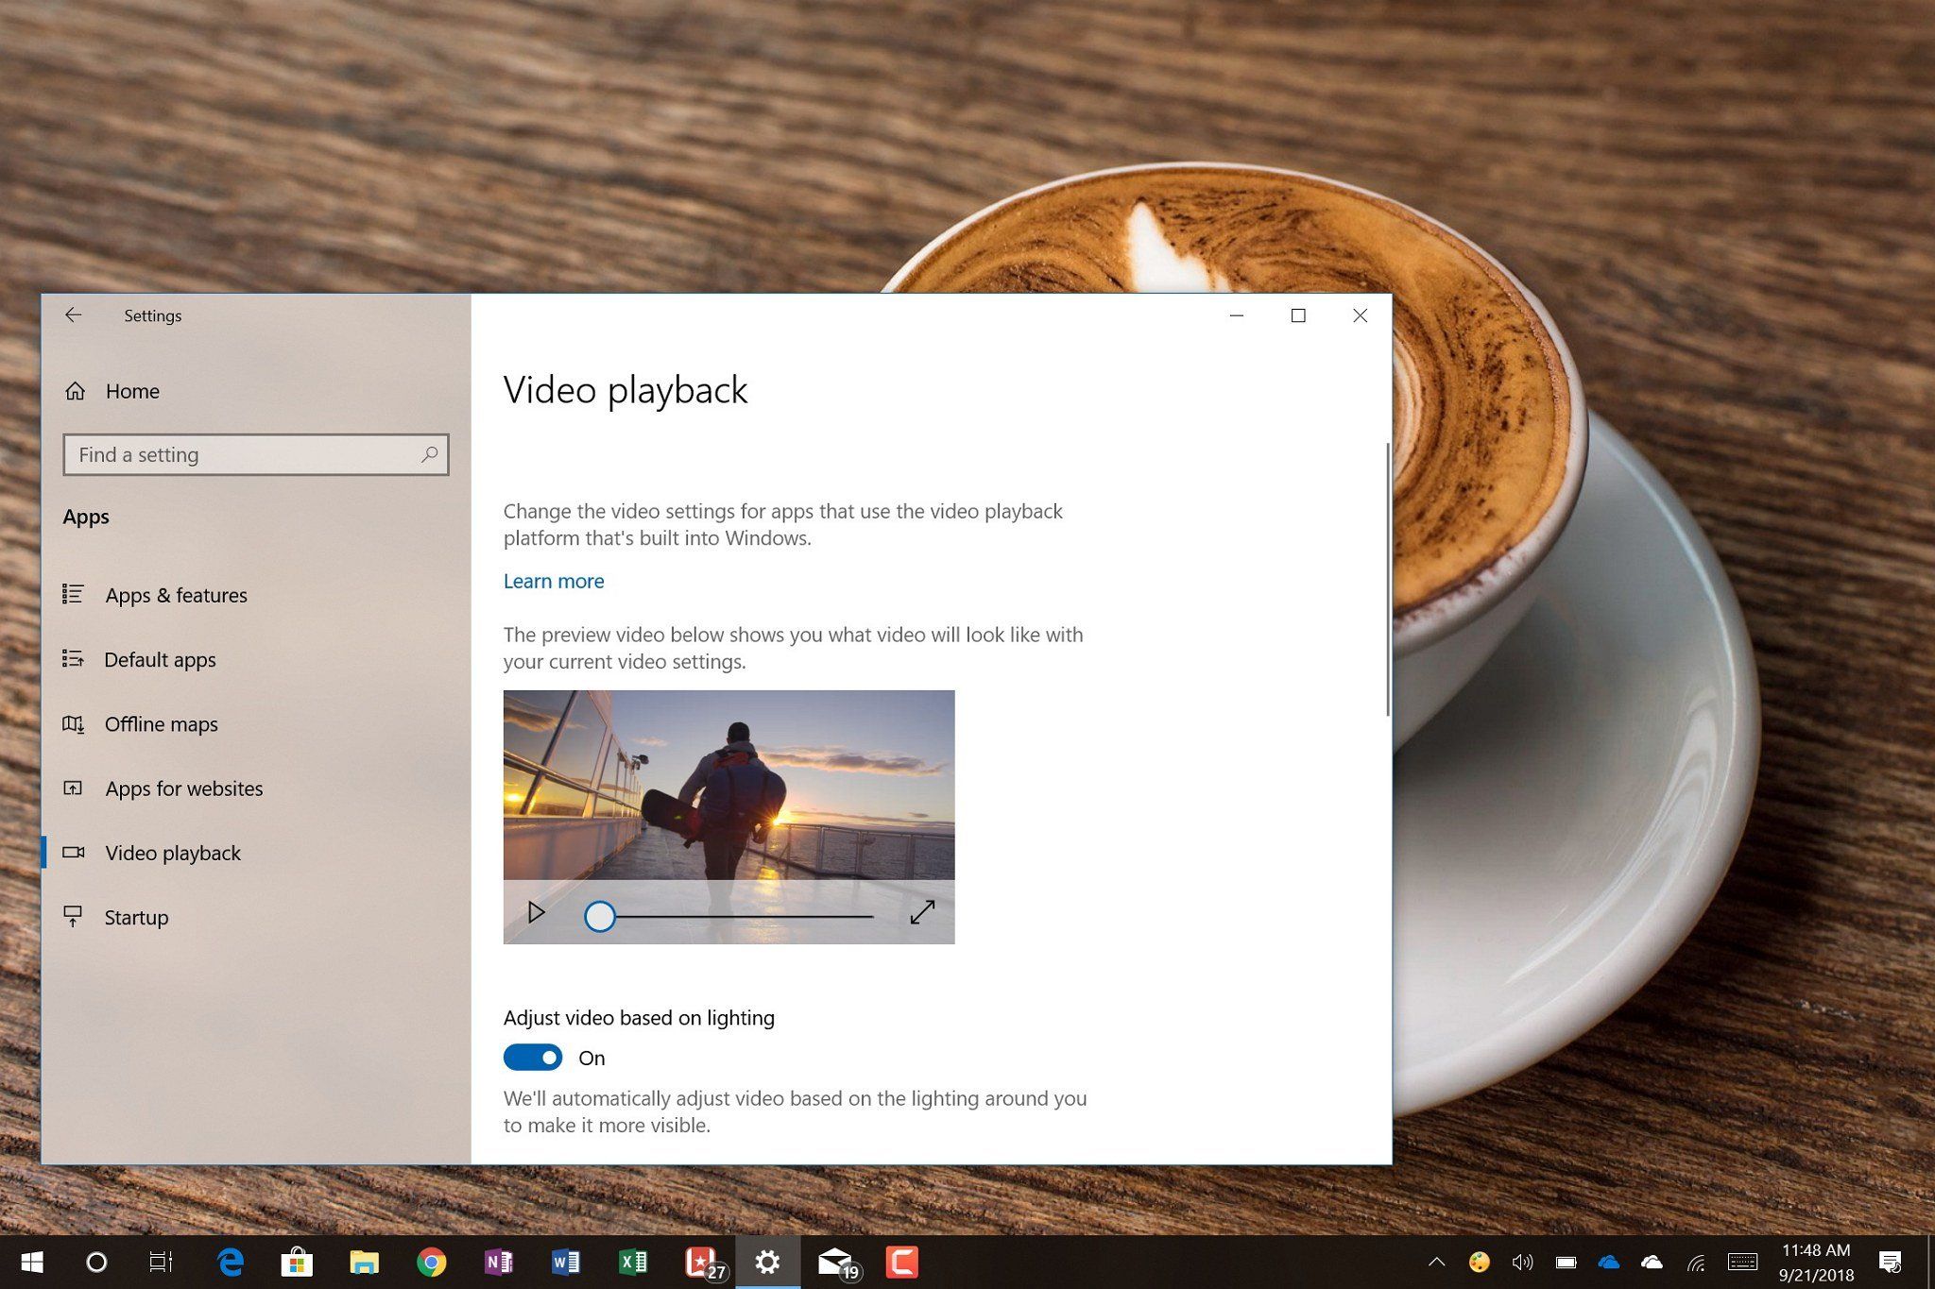Click the back arrow in Settings
This screenshot has height=1289, width=1935.
click(x=74, y=315)
